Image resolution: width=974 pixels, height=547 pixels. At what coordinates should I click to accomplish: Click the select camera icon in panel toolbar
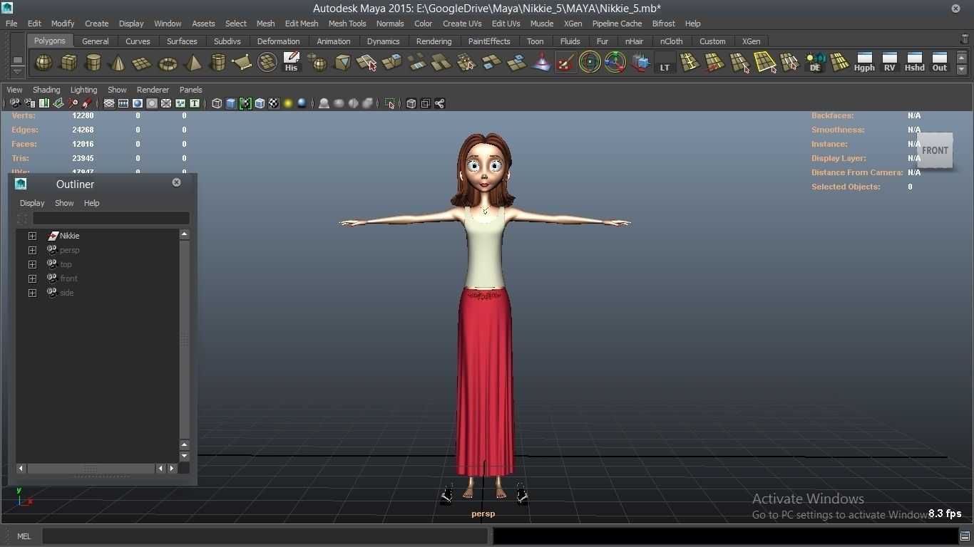coord(15,103)
